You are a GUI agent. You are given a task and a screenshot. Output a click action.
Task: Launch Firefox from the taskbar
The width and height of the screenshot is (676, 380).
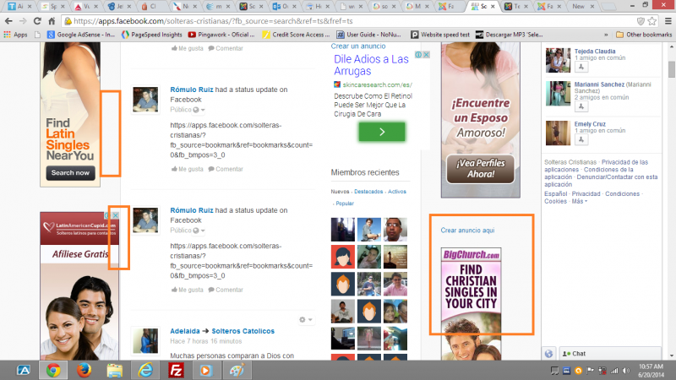(x=84, y=371)
